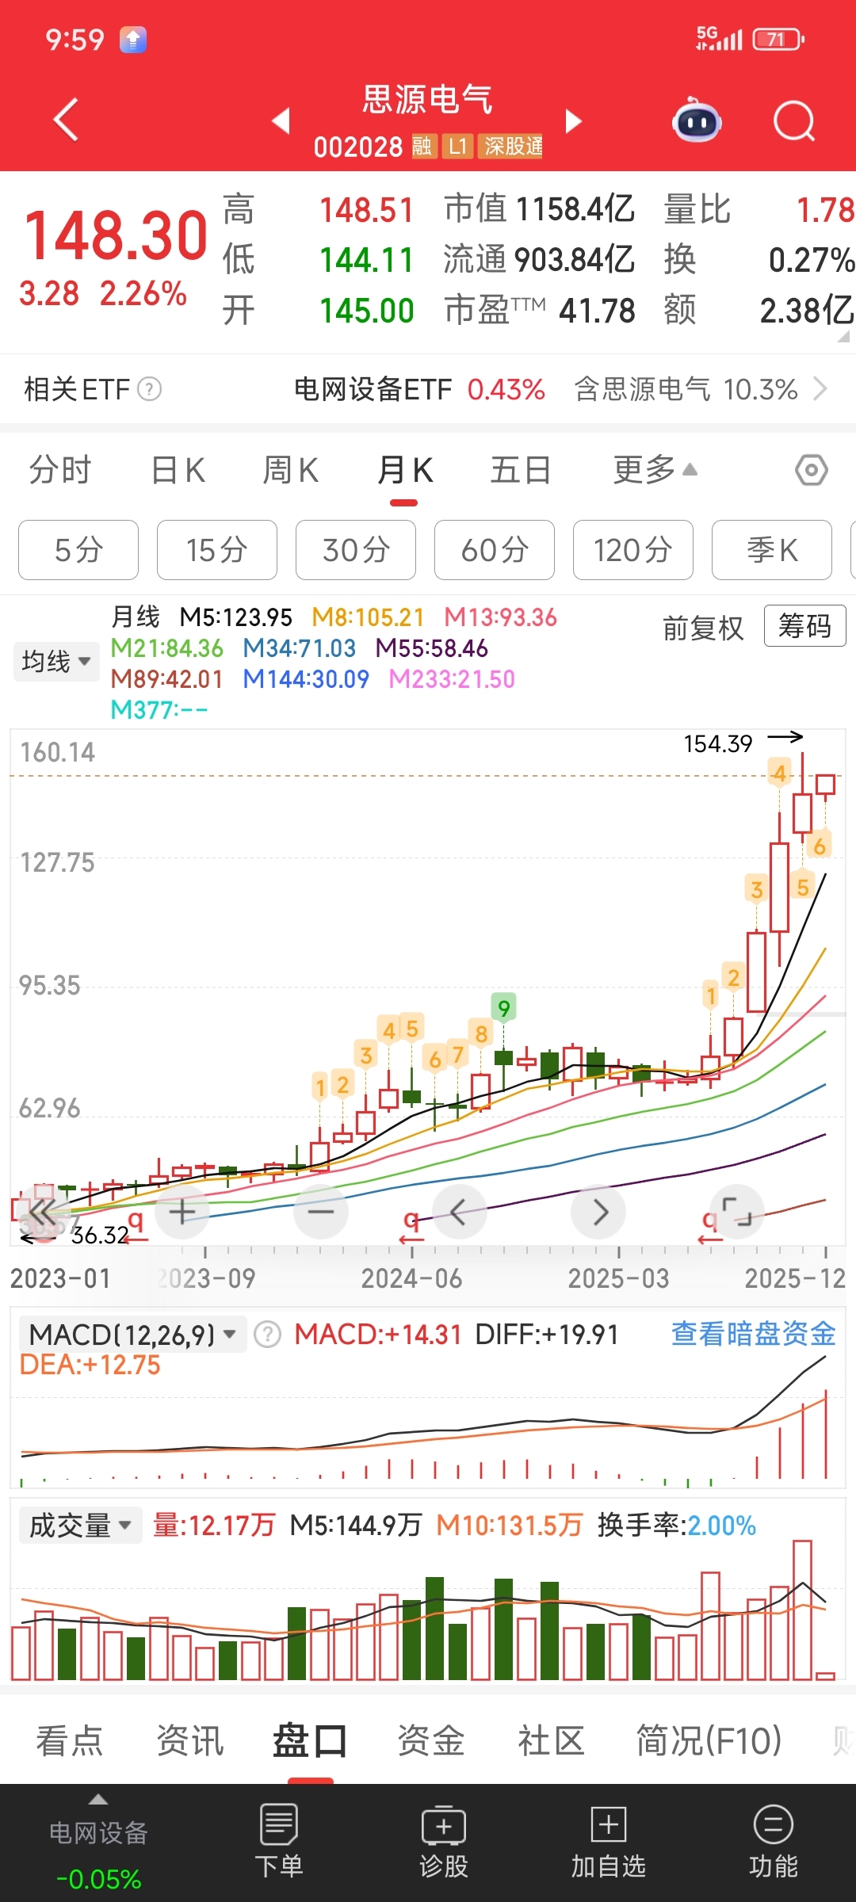Select the 15分 period button
The width and height of the screenshot is (856, 1902).
(x=217, y=550)
